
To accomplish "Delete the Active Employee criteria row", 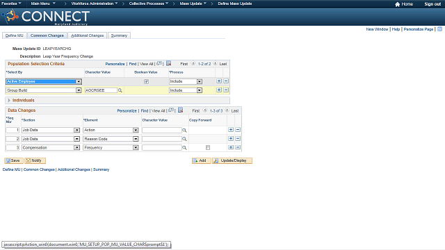I will coord(226,81).
